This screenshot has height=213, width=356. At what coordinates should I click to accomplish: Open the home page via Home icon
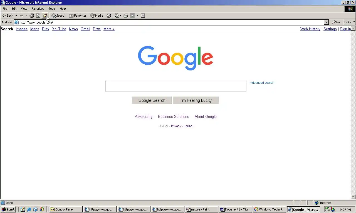45,16
